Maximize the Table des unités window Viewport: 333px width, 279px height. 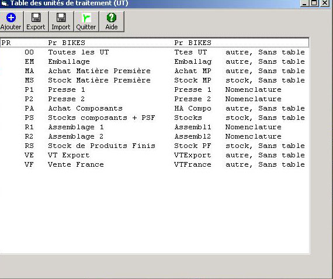point(314,3)
